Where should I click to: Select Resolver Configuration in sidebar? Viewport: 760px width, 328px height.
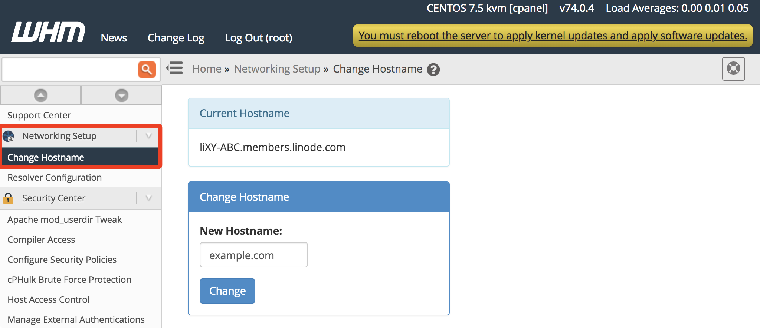point(55,178)
